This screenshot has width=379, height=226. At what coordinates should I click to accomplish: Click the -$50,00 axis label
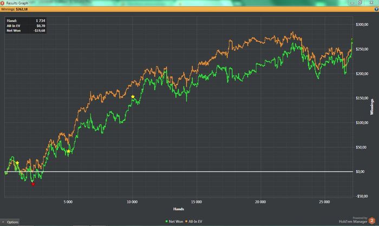[x=362, y=196]
